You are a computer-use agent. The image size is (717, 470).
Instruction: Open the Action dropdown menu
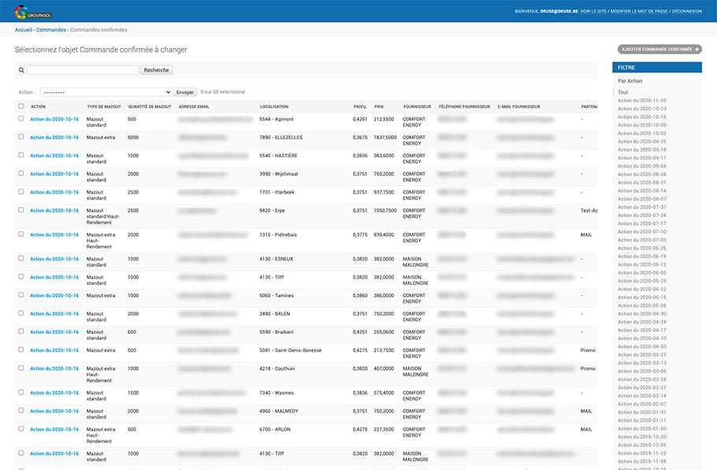pyautogui.click(x=105, y=92)
